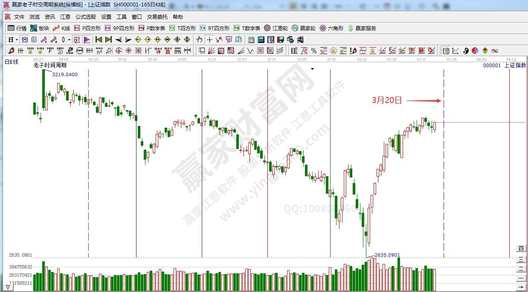The width and height of the screenshot is (528, 292).
Task: Click the red-green up-down arrows color icon
Action: (x=485, y=51)
